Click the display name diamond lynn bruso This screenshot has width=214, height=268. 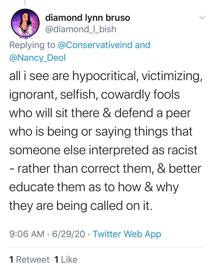[x=88, y=18]
